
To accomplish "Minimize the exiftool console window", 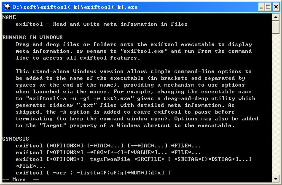I will [x=259, y=7].
